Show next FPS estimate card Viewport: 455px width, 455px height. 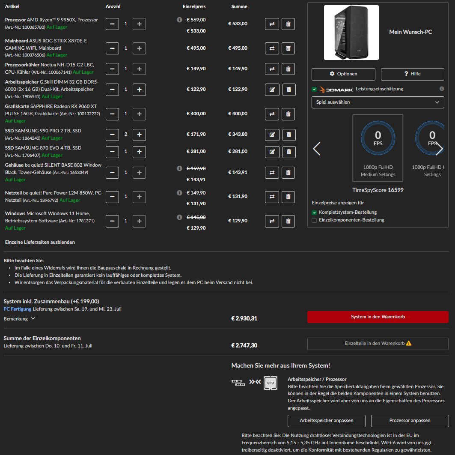click(x=439, y=149)
